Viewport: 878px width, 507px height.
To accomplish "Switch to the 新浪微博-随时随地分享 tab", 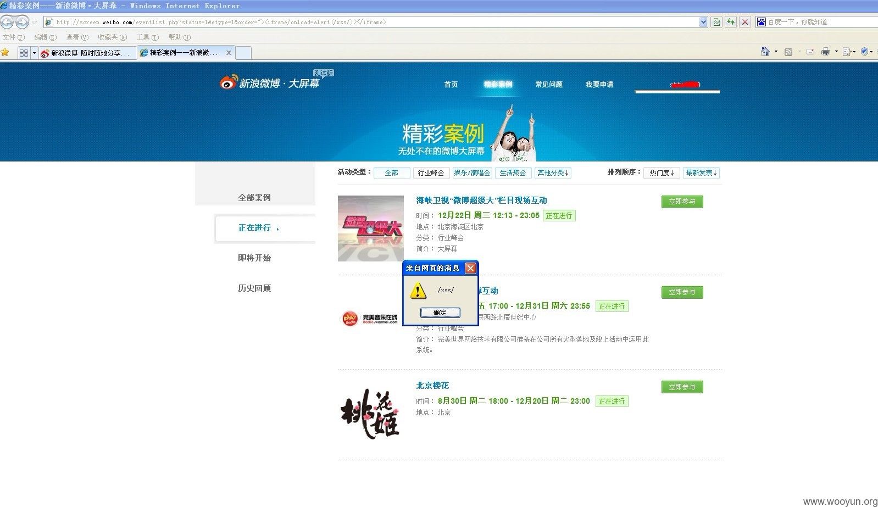I will click(88, 53).
